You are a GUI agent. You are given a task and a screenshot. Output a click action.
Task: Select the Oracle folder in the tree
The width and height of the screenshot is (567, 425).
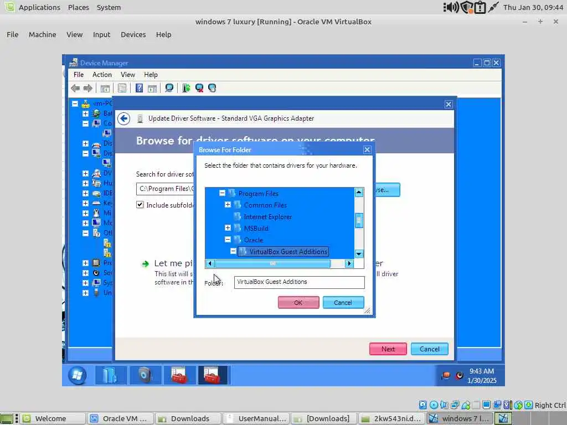(253, 240)
